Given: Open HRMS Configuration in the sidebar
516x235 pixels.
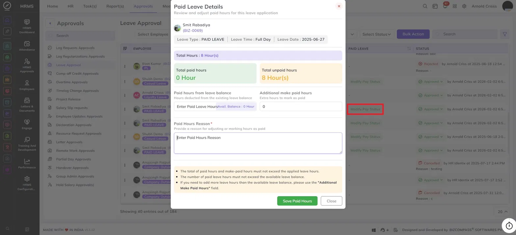Looking at the screenshot, I should point(27,183).
